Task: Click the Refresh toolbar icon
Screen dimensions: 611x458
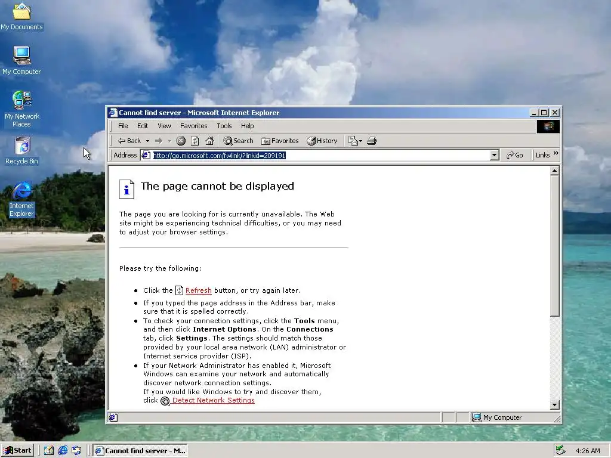Action: [195, 141]
